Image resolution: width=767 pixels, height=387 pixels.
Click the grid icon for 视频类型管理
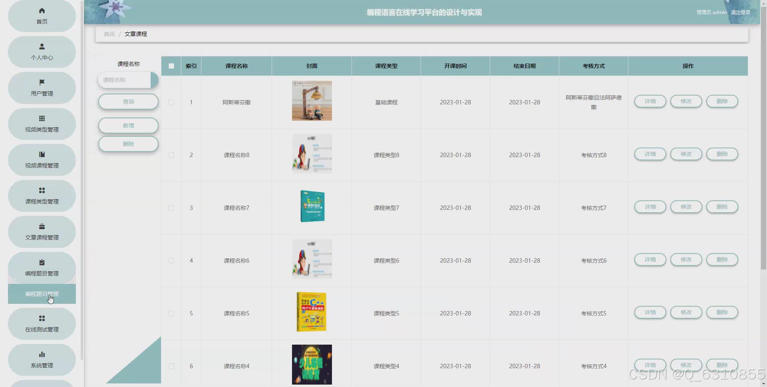click(42, 118)
